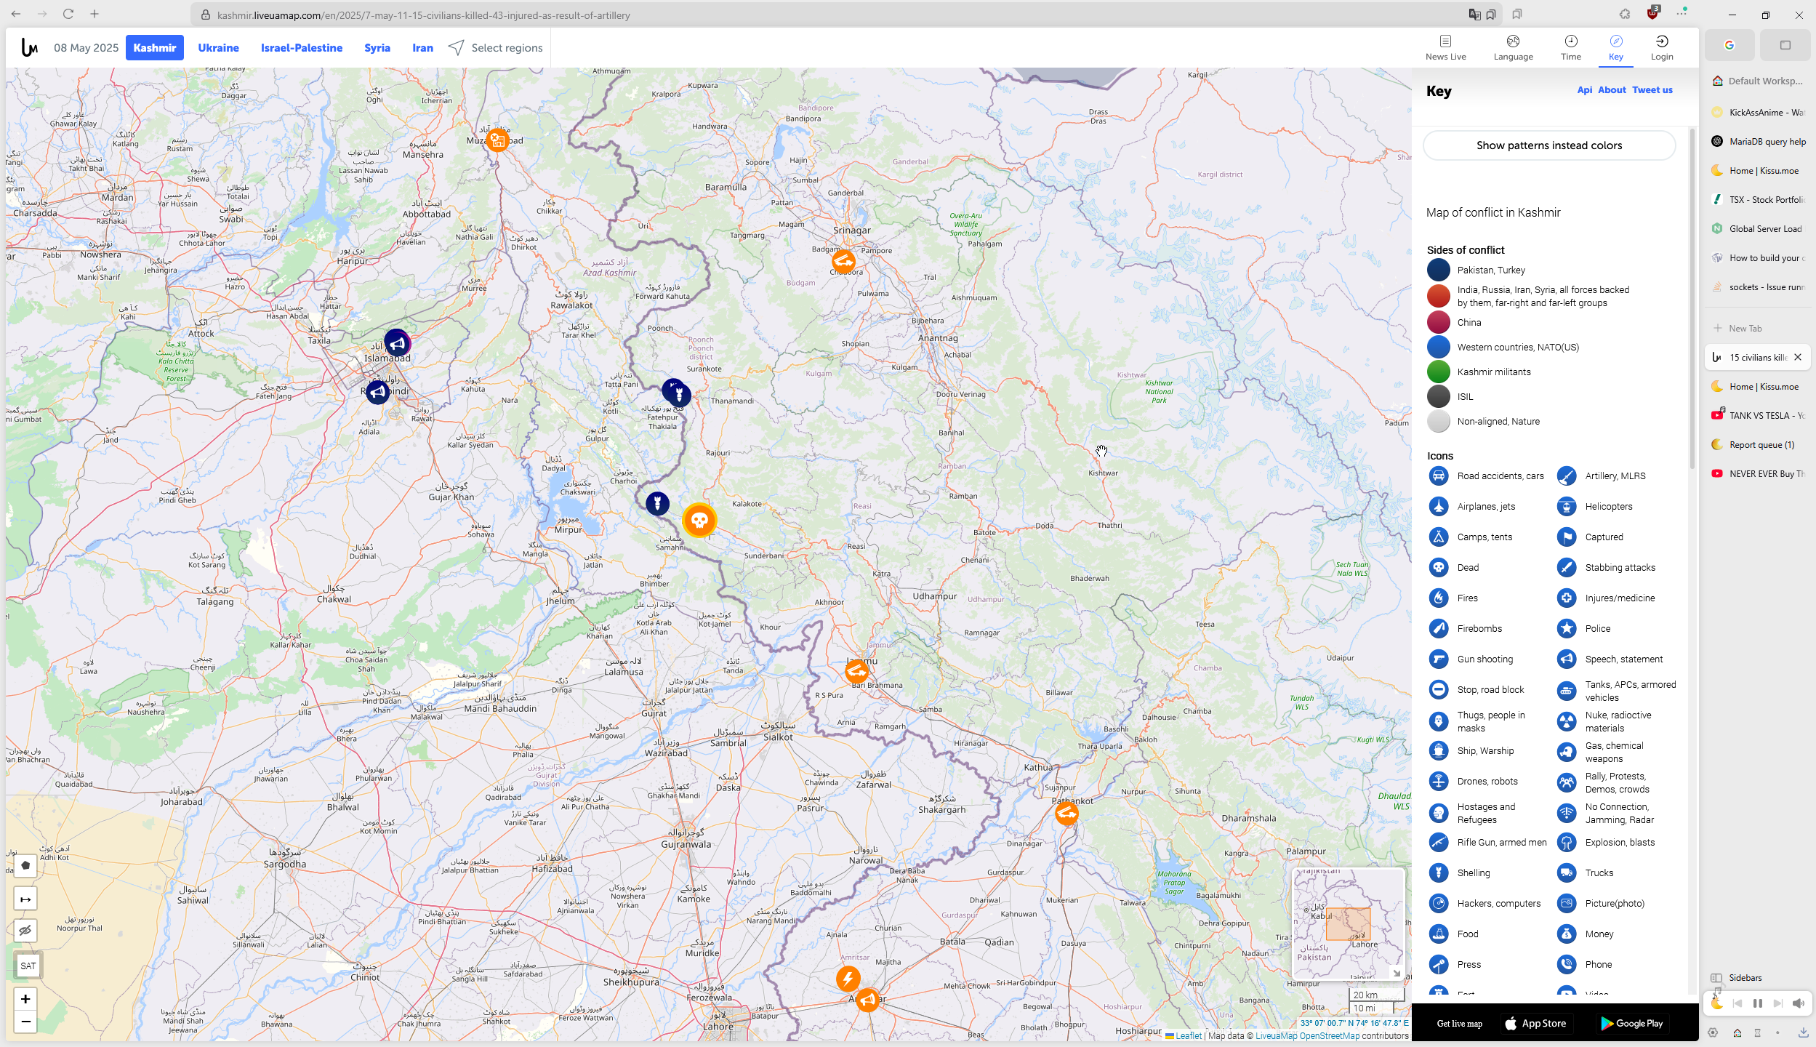
Task: Click the orange vehicle marker near Srinagar
Action: pyautogui.click(x=843, y=261)
